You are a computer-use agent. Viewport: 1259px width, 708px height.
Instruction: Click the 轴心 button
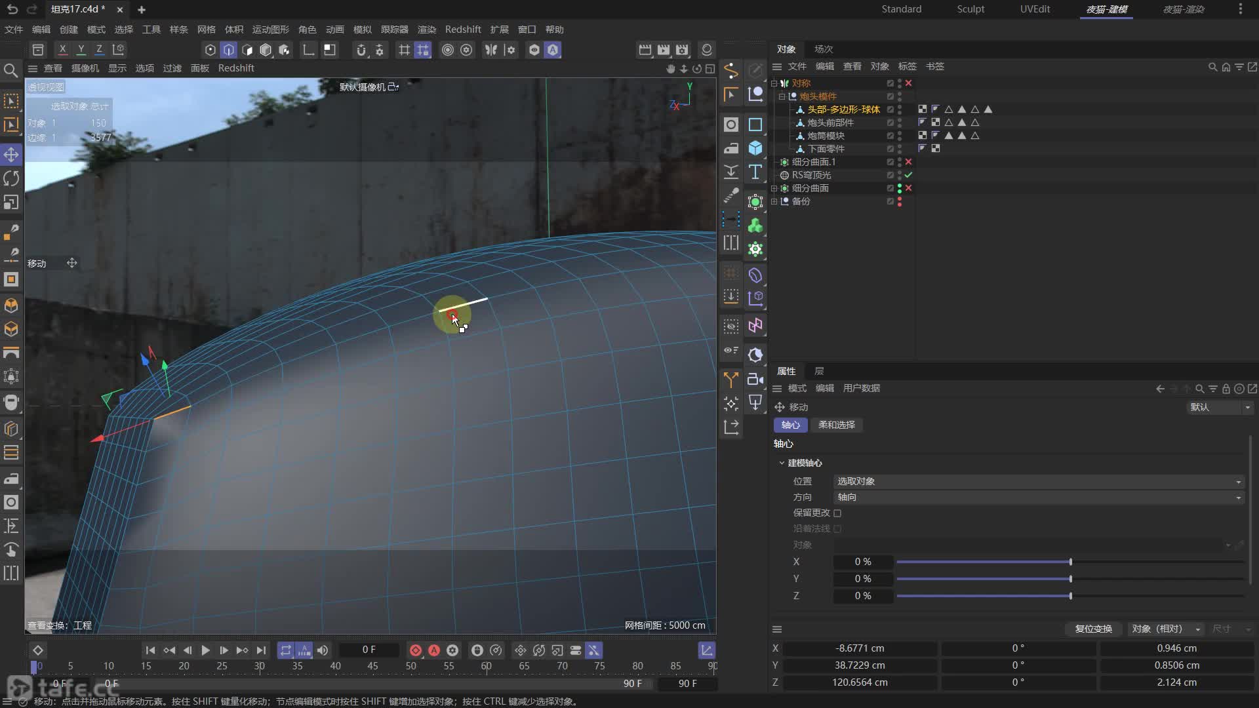(791, 425)
